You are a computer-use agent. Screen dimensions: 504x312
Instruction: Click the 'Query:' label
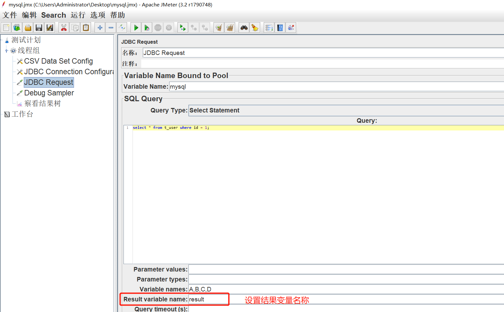point(367,120)
